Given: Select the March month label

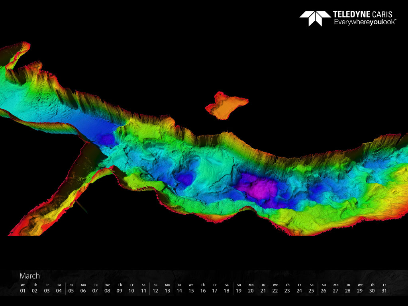Looking at the screenshot, I should [29, 276].
